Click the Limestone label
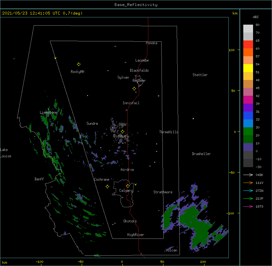This screenshot has height=266, width=272. click(x=48, y=112)
